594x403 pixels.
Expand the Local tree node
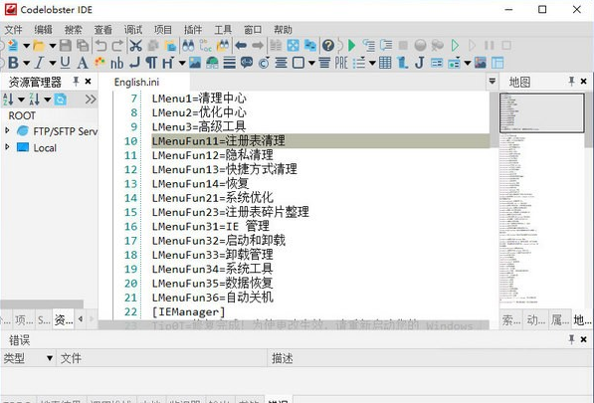coord(7,146)
